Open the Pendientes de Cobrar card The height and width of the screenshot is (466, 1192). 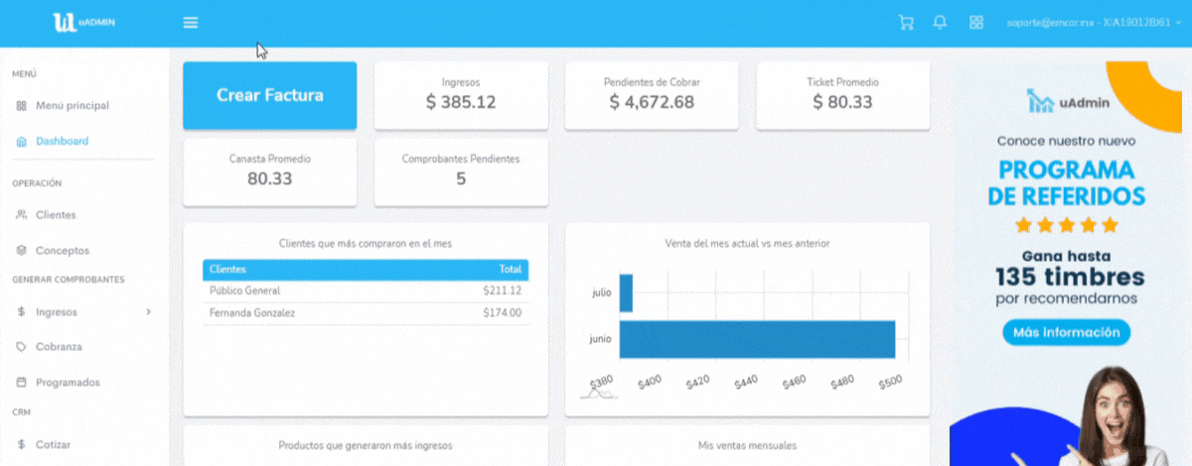tap(652, 95)
